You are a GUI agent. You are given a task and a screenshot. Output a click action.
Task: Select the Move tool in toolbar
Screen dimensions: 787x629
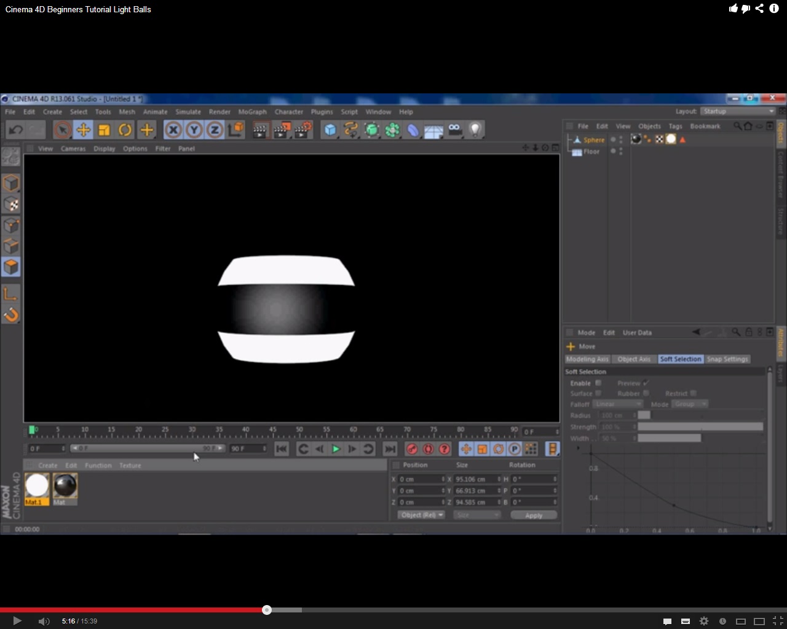tap(83, 130)
